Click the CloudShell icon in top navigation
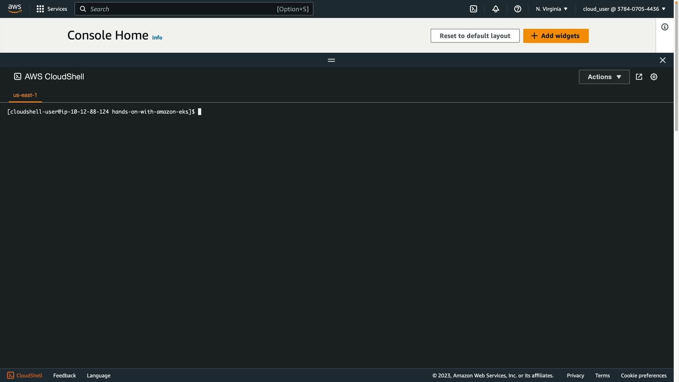The height and width of the screenshot is (382, 679). pyautogui.click(x=473, y=9)
